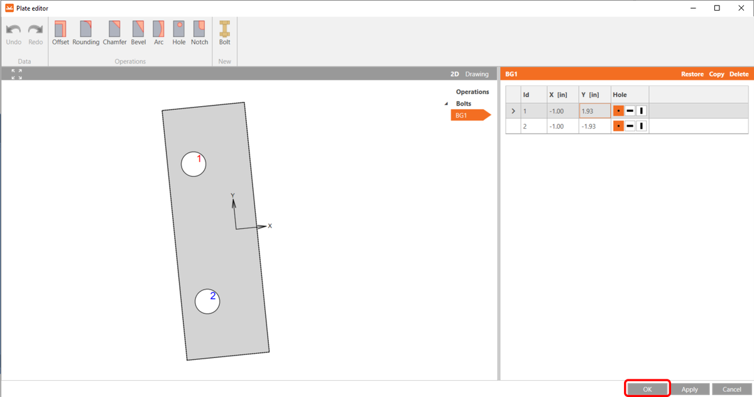Viewport: 754px width, 397px height.
Task: Apply the plate edits
Action: coord(690,389)
